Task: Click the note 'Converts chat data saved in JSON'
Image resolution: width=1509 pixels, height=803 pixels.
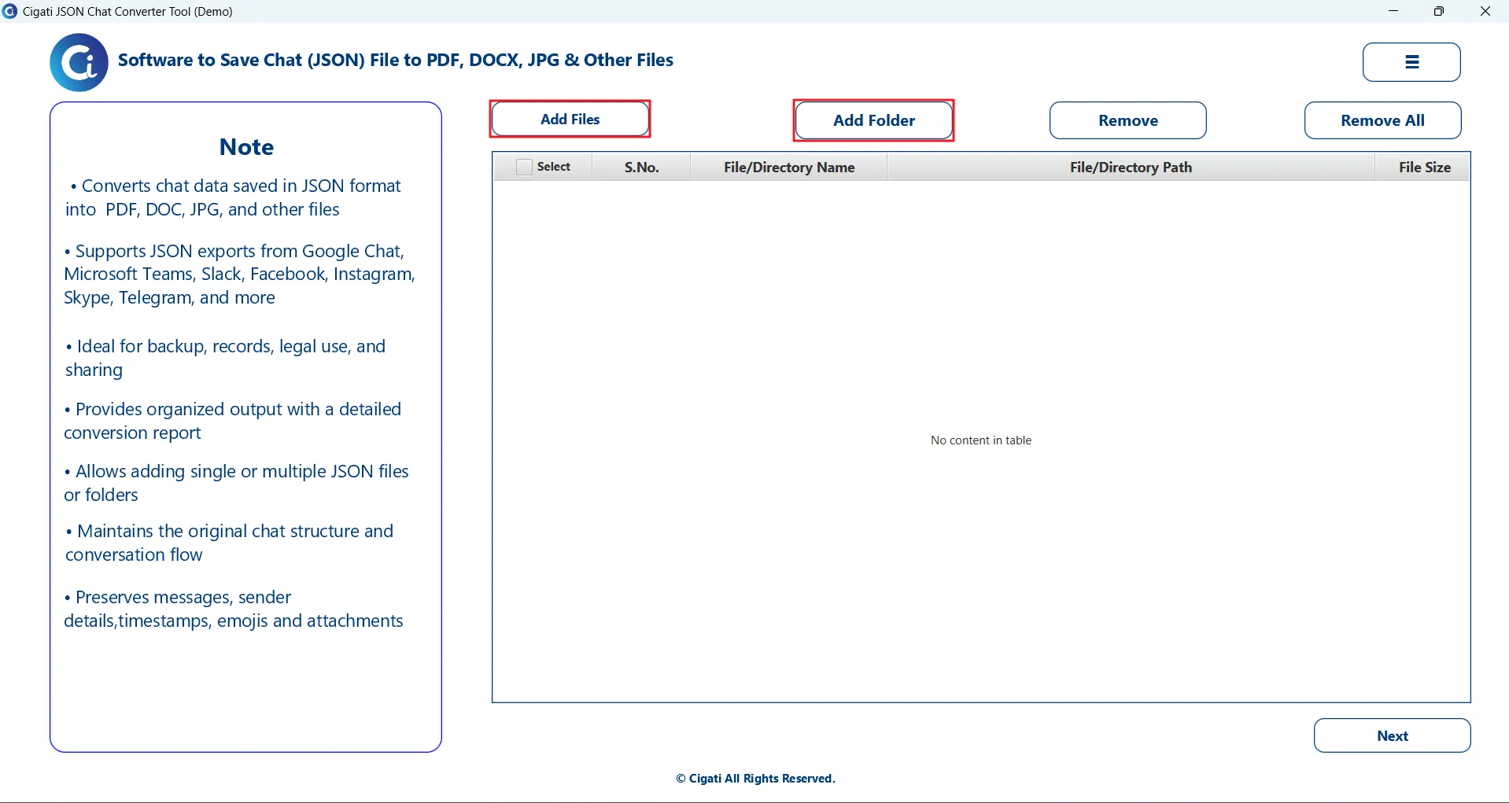Action: tap(234, 197)
